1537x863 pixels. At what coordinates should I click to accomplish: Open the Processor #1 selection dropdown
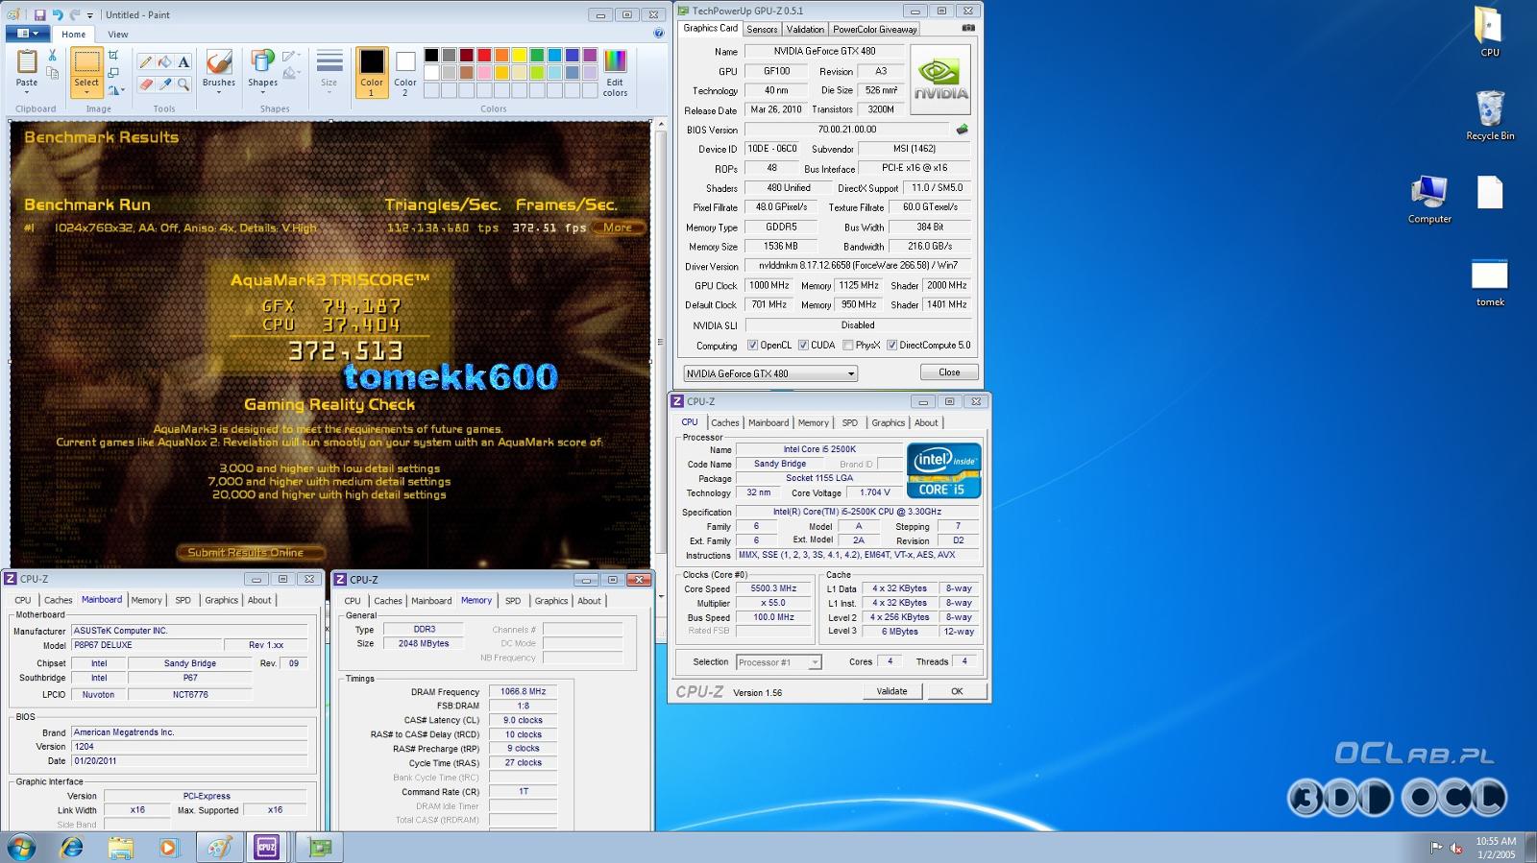[779, 662]
